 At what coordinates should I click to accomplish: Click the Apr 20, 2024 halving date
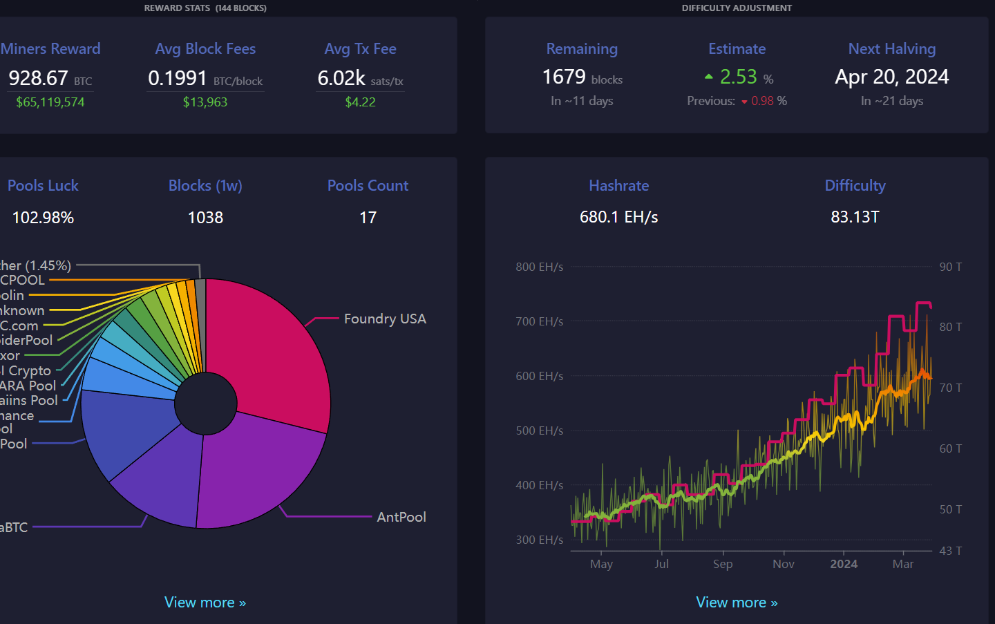[892, 77]
